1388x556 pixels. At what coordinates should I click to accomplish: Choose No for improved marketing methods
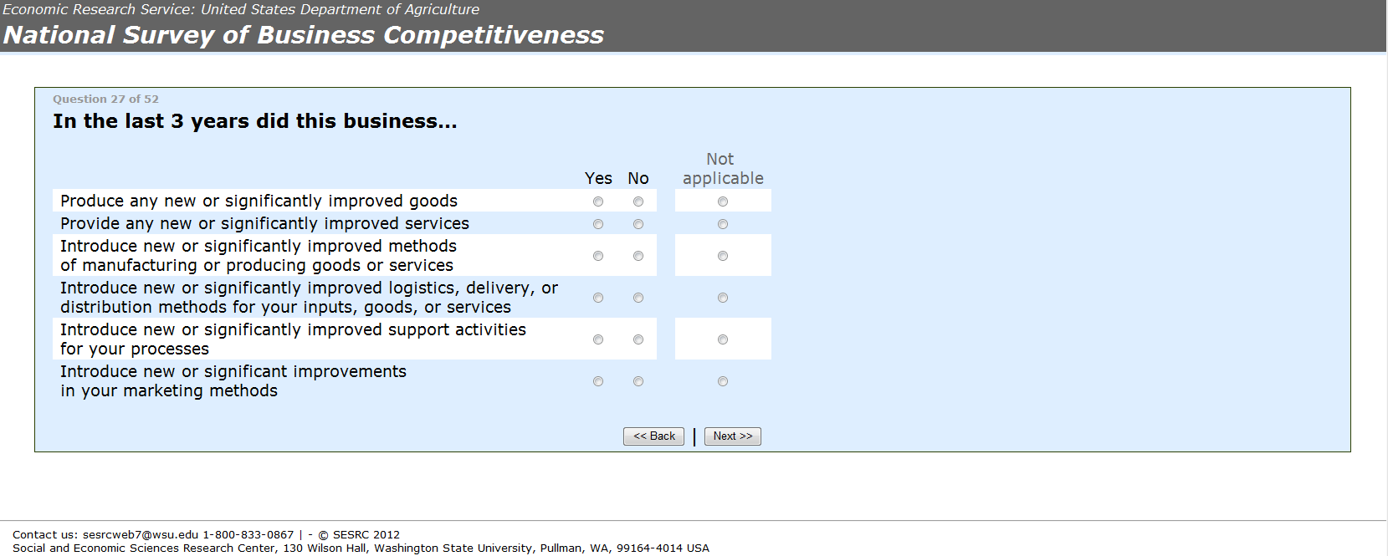click(638, 381)
